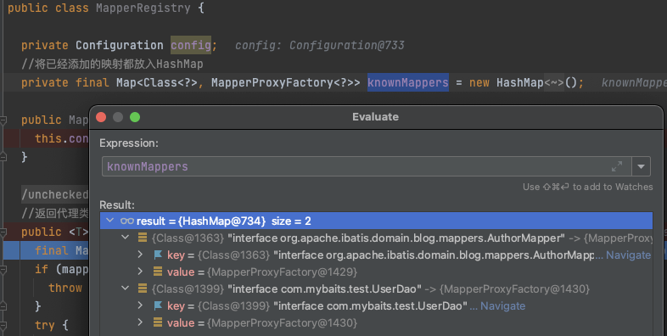Click the expand expression field icon
Screen dimensions: 667x336
(617, 166)
